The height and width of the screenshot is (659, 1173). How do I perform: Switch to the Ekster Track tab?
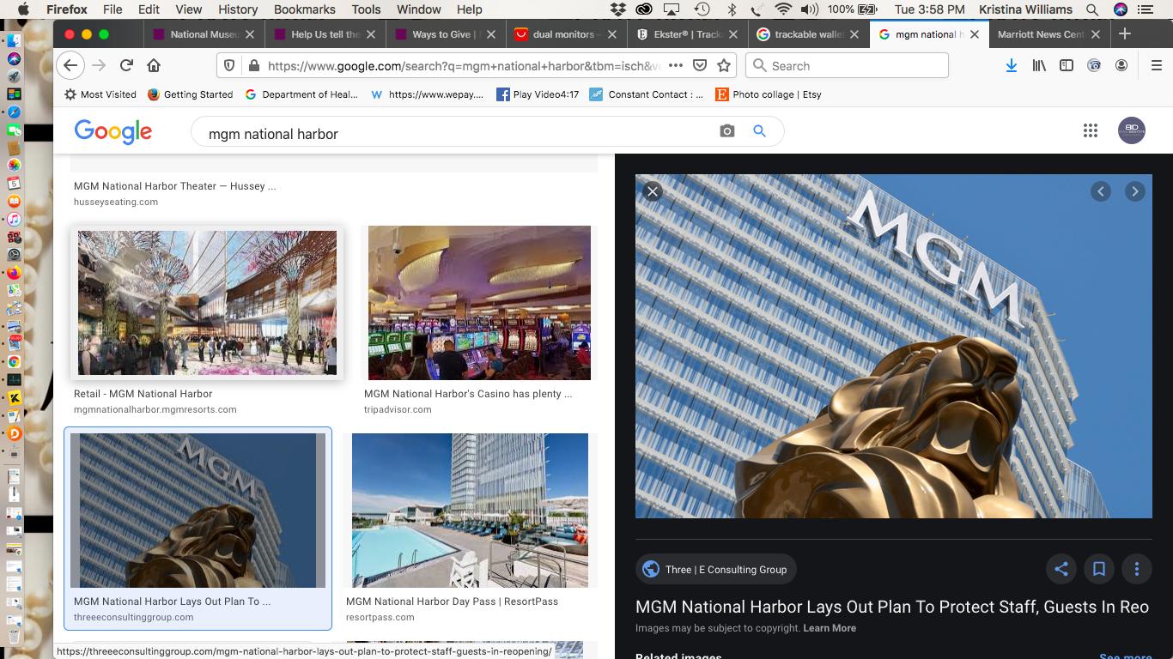pos(687,34)
